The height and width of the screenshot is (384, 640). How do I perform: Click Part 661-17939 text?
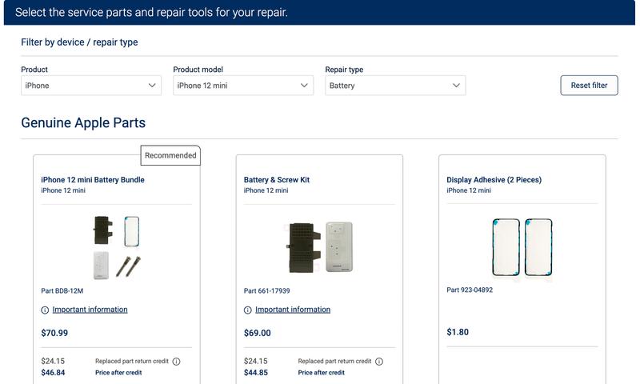[x=267, y=291]
